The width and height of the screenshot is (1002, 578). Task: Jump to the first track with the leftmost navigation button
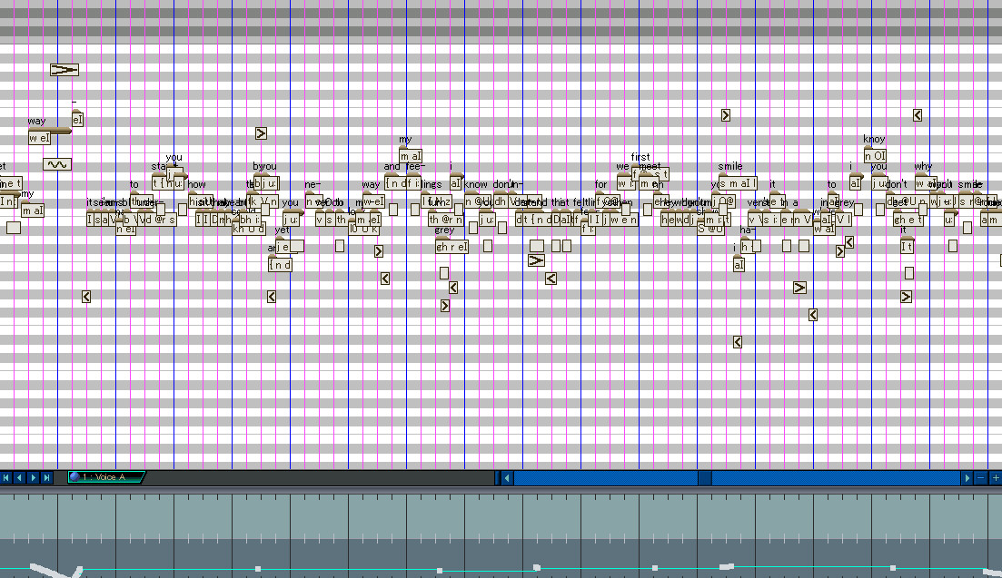pyautogui.click(x=6, y=477)
